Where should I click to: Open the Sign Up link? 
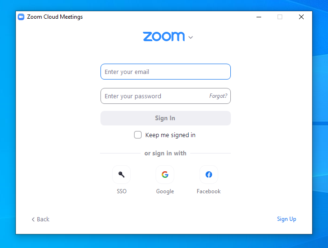click(x=286, y=219)
